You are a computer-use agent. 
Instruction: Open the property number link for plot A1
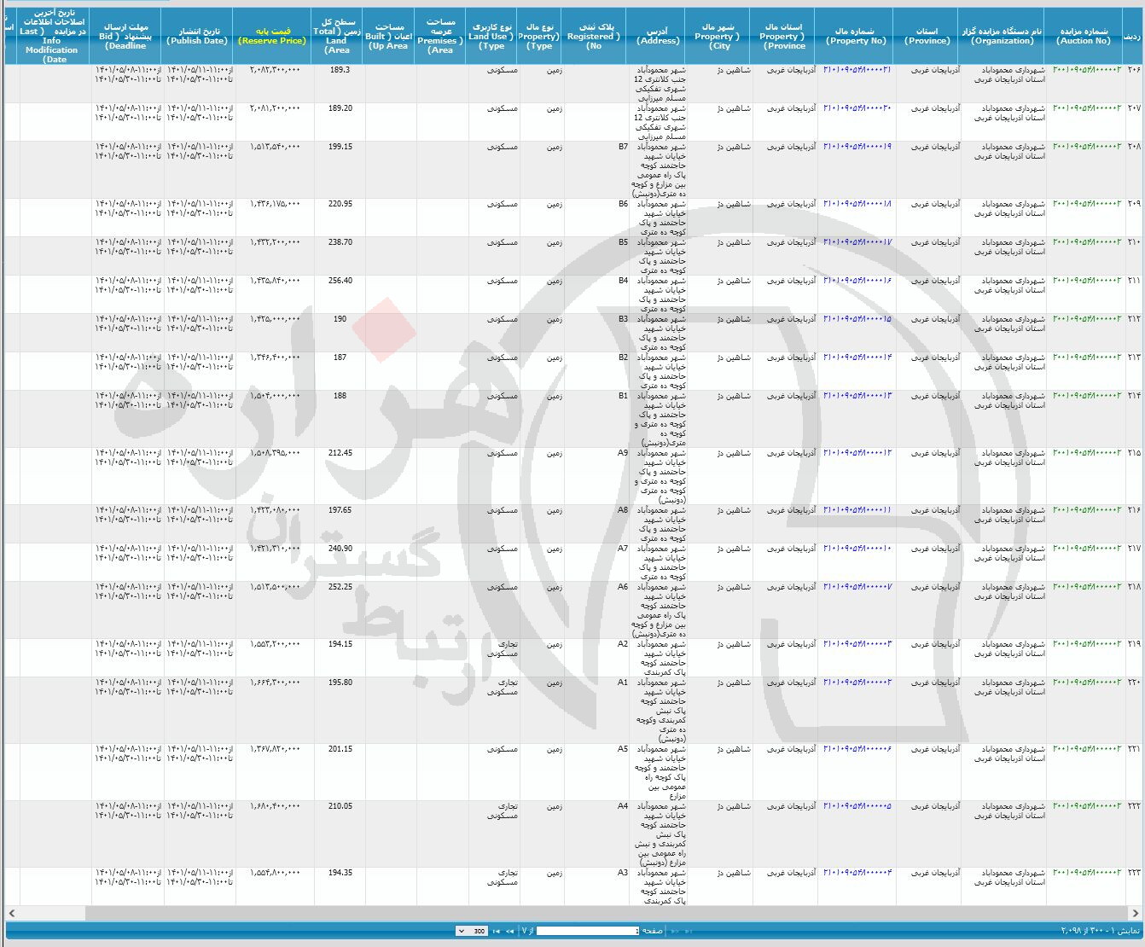pos(857,683)
